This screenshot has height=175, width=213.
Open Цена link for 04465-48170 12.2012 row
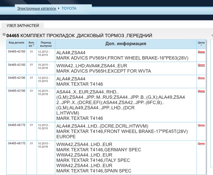201,125
